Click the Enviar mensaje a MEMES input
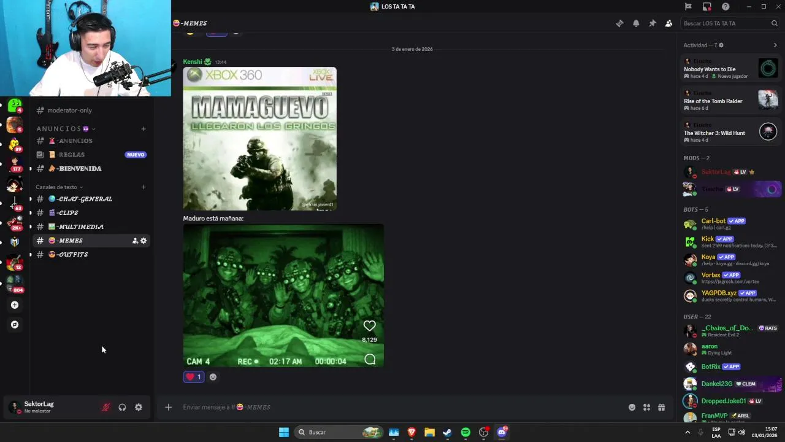 coord(399,407)
